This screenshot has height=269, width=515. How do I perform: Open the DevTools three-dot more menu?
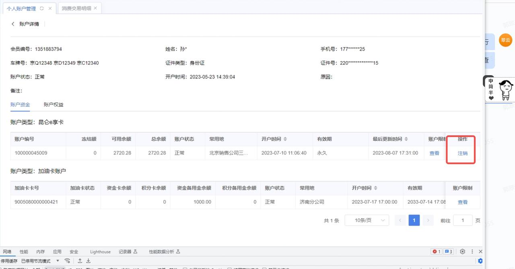click(x=472, y=252)
